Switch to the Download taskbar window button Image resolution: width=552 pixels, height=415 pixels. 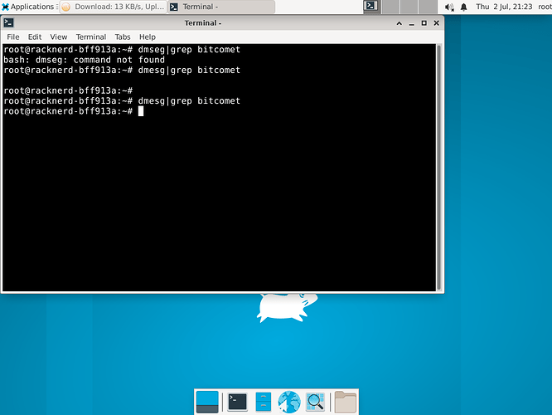pos(114,7)
